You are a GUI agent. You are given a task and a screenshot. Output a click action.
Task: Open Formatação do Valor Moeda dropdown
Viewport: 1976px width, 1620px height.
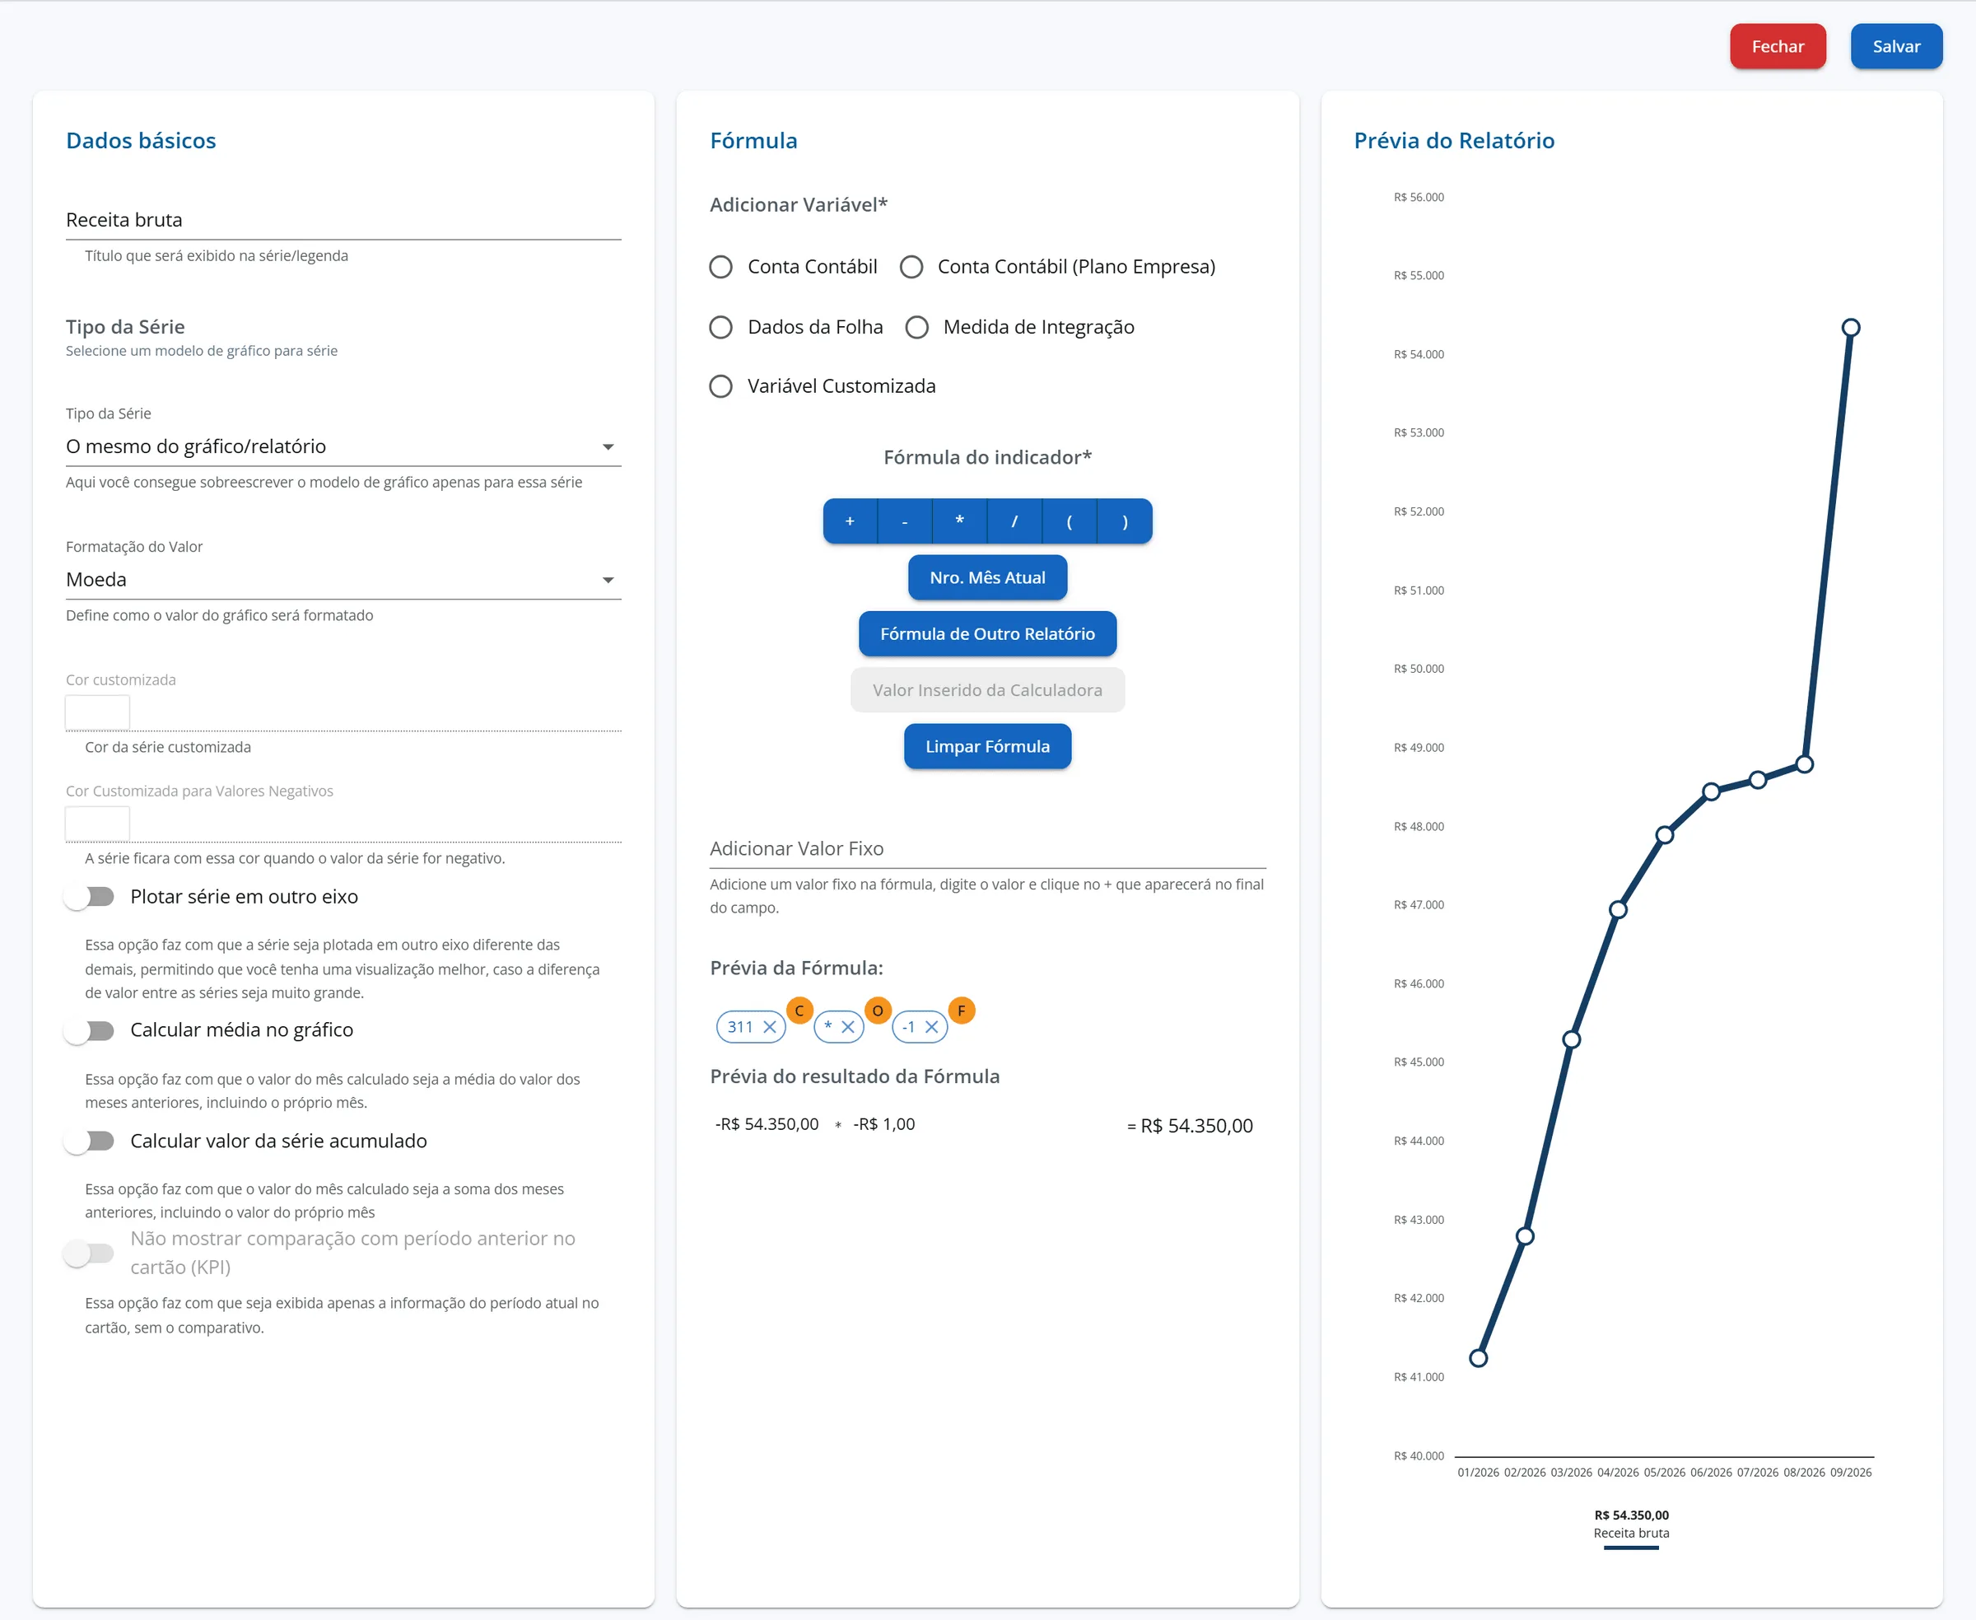(x=343, y=580)
